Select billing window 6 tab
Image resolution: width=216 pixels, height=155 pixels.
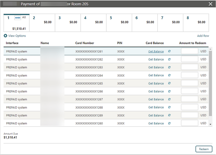coord(145,23)
